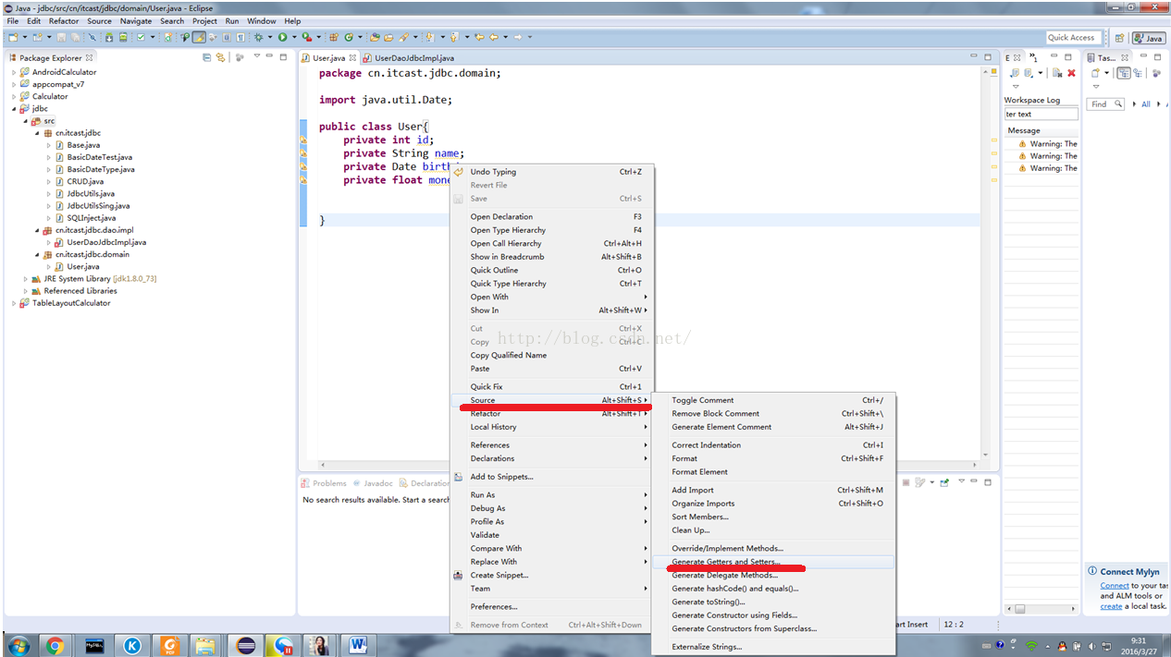This screenshot has width=1171, height=657.
Task: Switch to UserDaoJdbcImpl.java editor tab
Action: coord(414,57)
